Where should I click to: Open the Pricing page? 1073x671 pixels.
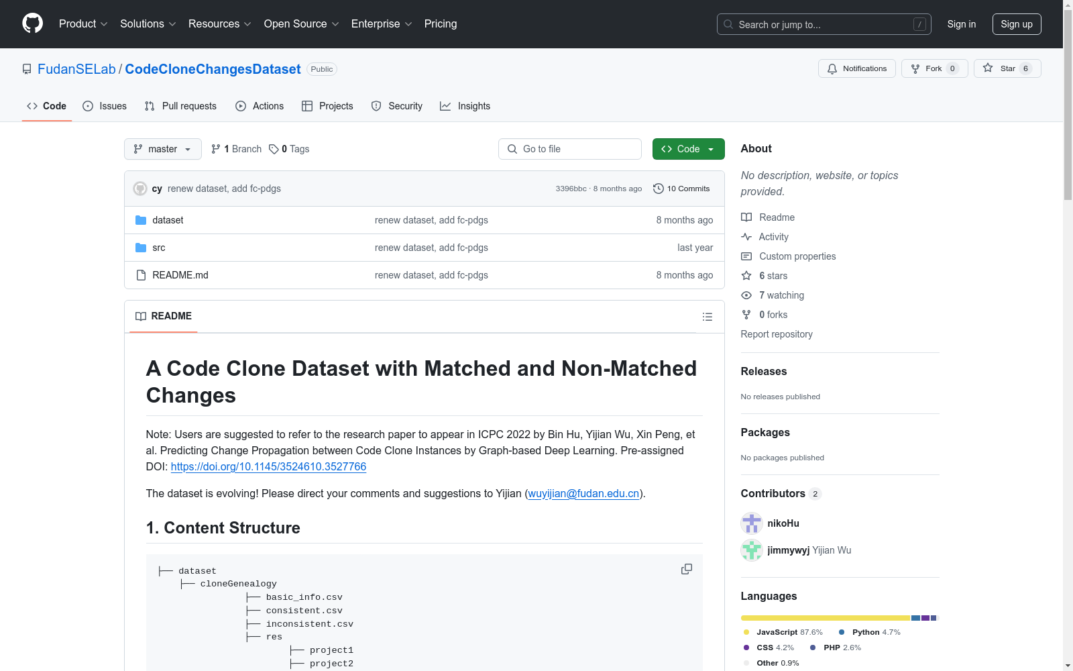(441, 23)
